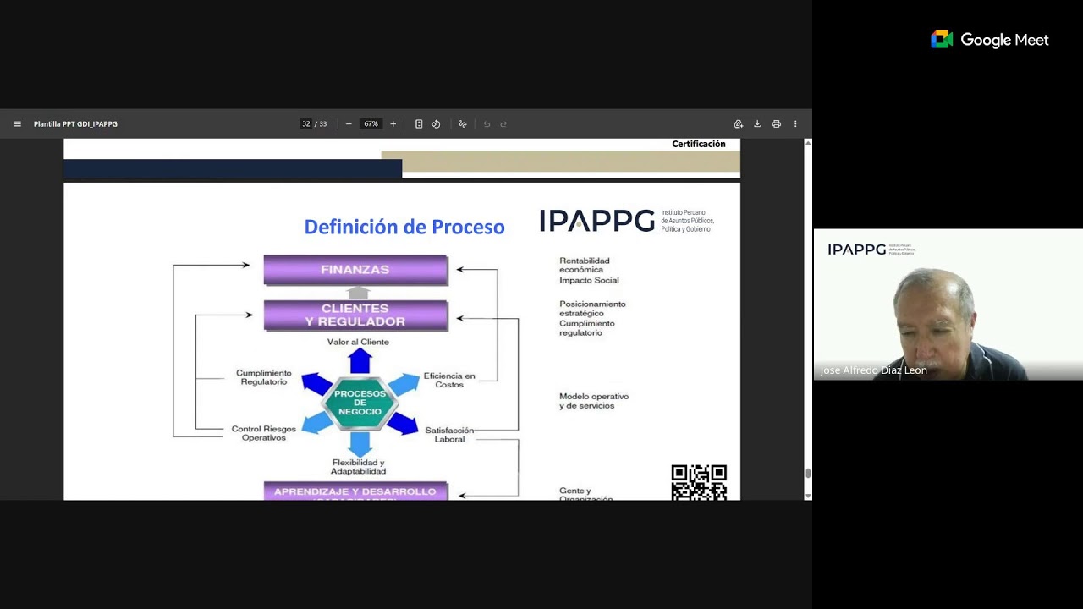
Task: Click the Valor al Cliente label
Action: (358, 342)
